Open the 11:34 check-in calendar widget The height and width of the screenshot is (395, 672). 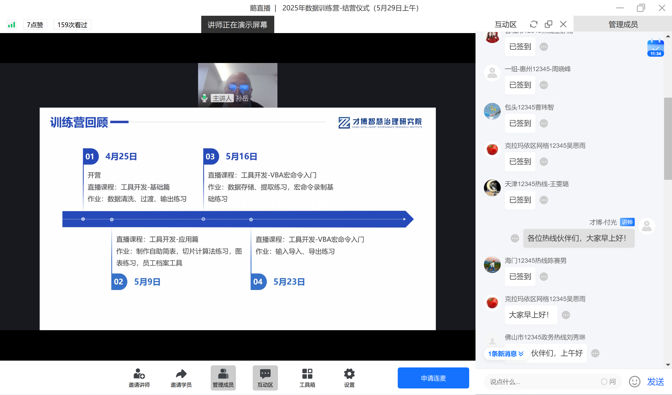655,48
